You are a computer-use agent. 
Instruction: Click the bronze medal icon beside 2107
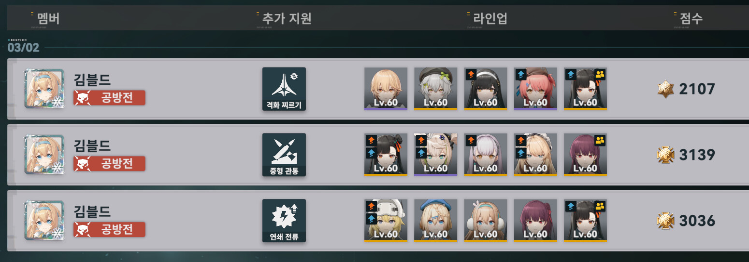pyautogui.click(x=665, y=89)
